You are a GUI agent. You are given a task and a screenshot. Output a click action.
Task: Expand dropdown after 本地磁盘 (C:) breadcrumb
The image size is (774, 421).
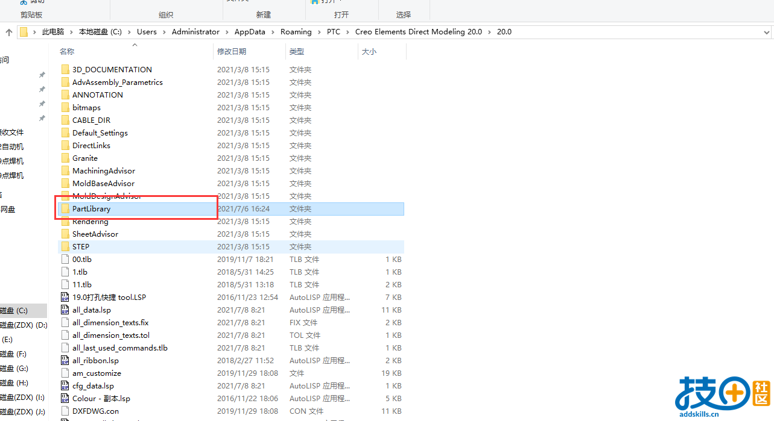(129, 32)
